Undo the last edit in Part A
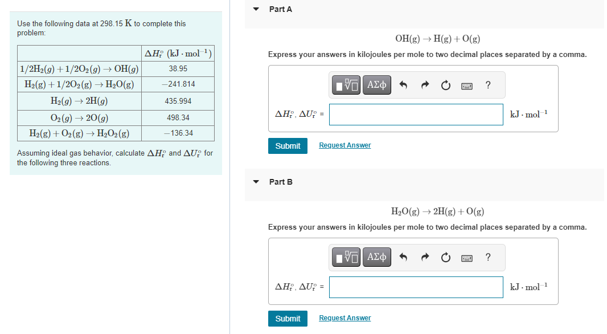Image resolution: width=607 pixels, height=334 pixels. coord(404,85)
